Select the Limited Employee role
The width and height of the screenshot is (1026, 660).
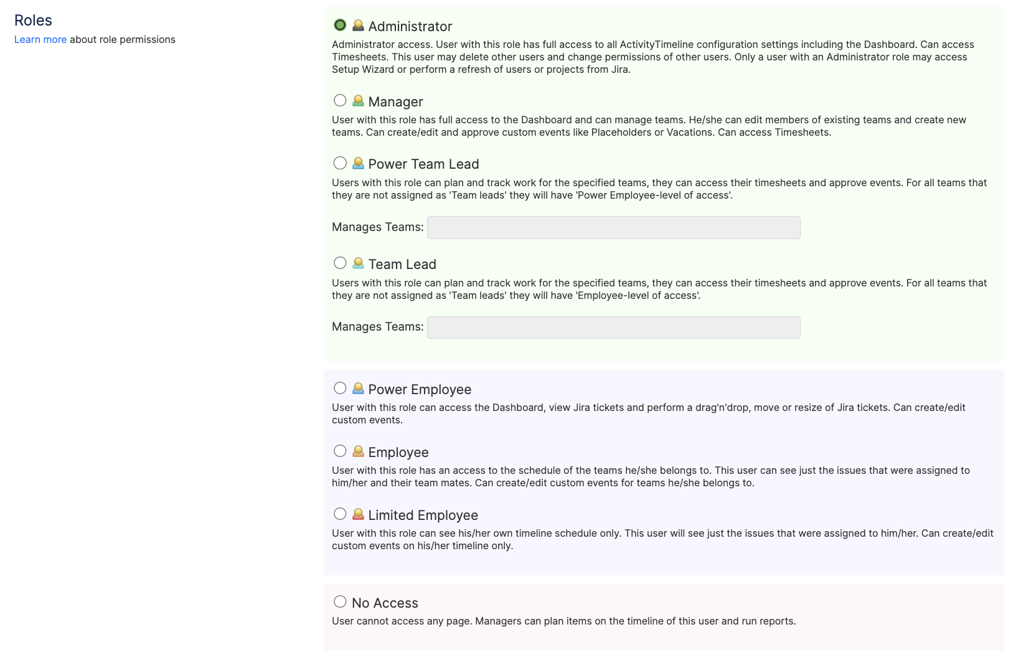click(x=340, y=514)
